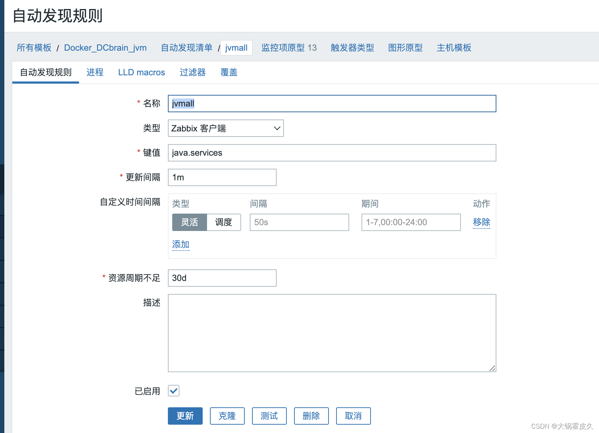Open the Docker_DCbrain_jvm template link
Image resolution: width=599 pixels, height=433 pixels.
coord(105,47)
